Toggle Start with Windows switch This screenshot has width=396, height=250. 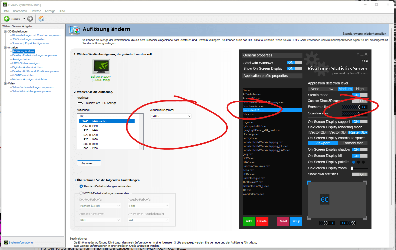[294, 62]
